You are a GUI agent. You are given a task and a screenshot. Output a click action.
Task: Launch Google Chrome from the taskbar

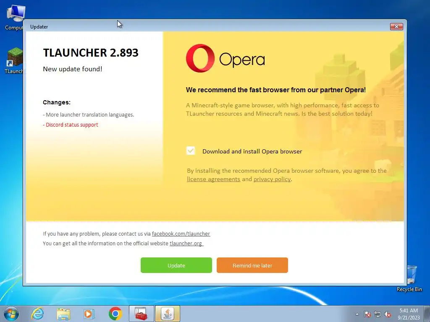(115, 314)
